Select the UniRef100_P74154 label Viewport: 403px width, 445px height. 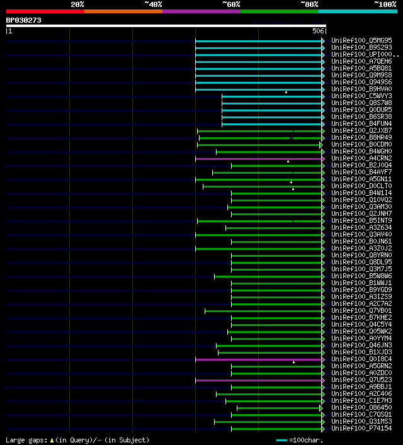(x=361, y=428)
